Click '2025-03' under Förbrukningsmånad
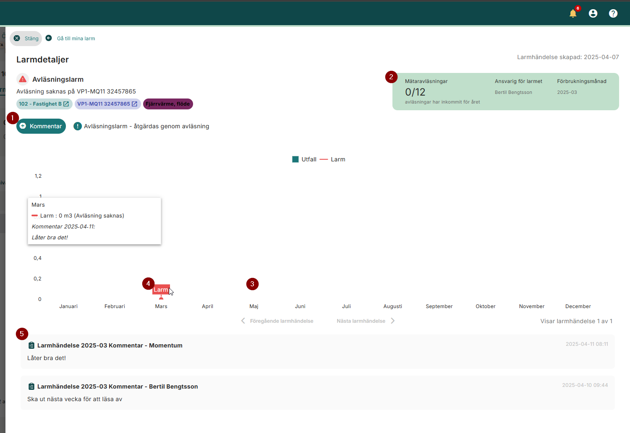630x433 pixels. (x=567, y=92)
